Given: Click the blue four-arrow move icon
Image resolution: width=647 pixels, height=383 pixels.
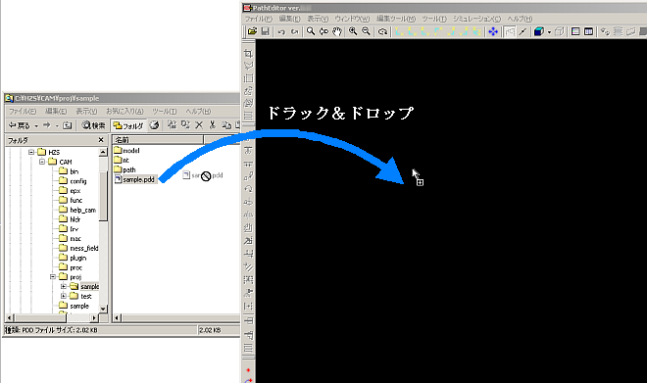Looking at the screenshot, I should (493, 31).
